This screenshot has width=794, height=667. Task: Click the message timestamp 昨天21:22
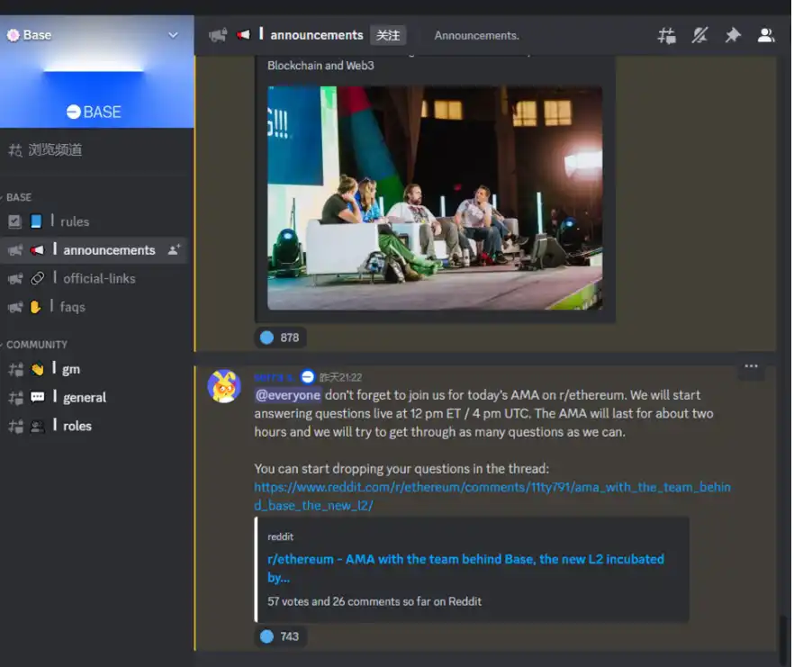(340, 377)
